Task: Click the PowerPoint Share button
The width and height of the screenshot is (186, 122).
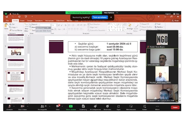Action: [175, 20]
